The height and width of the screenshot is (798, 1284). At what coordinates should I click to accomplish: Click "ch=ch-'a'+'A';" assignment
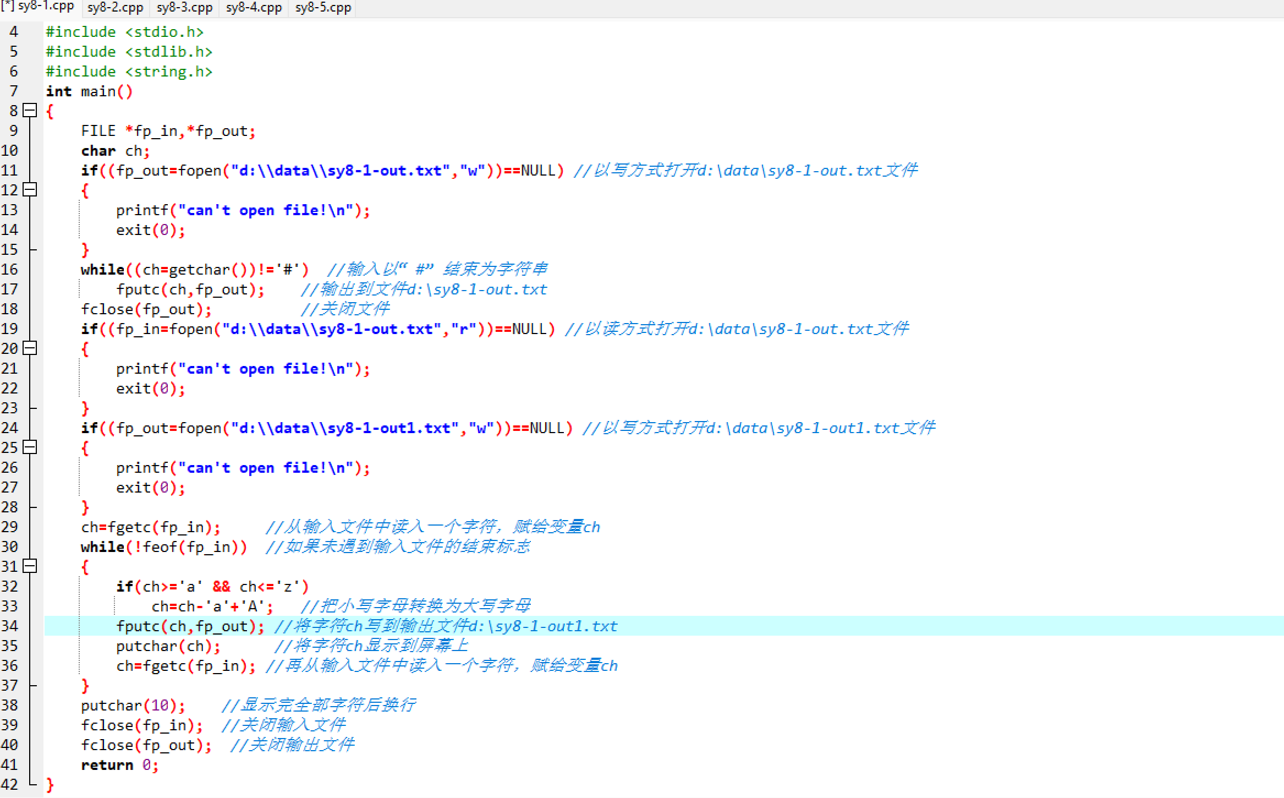tap(213, 606)
